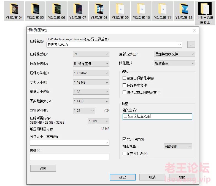The image size is (216, 186).
Task: Select the YSJ后宫 08 folder icon
Action: click(99, 11)
